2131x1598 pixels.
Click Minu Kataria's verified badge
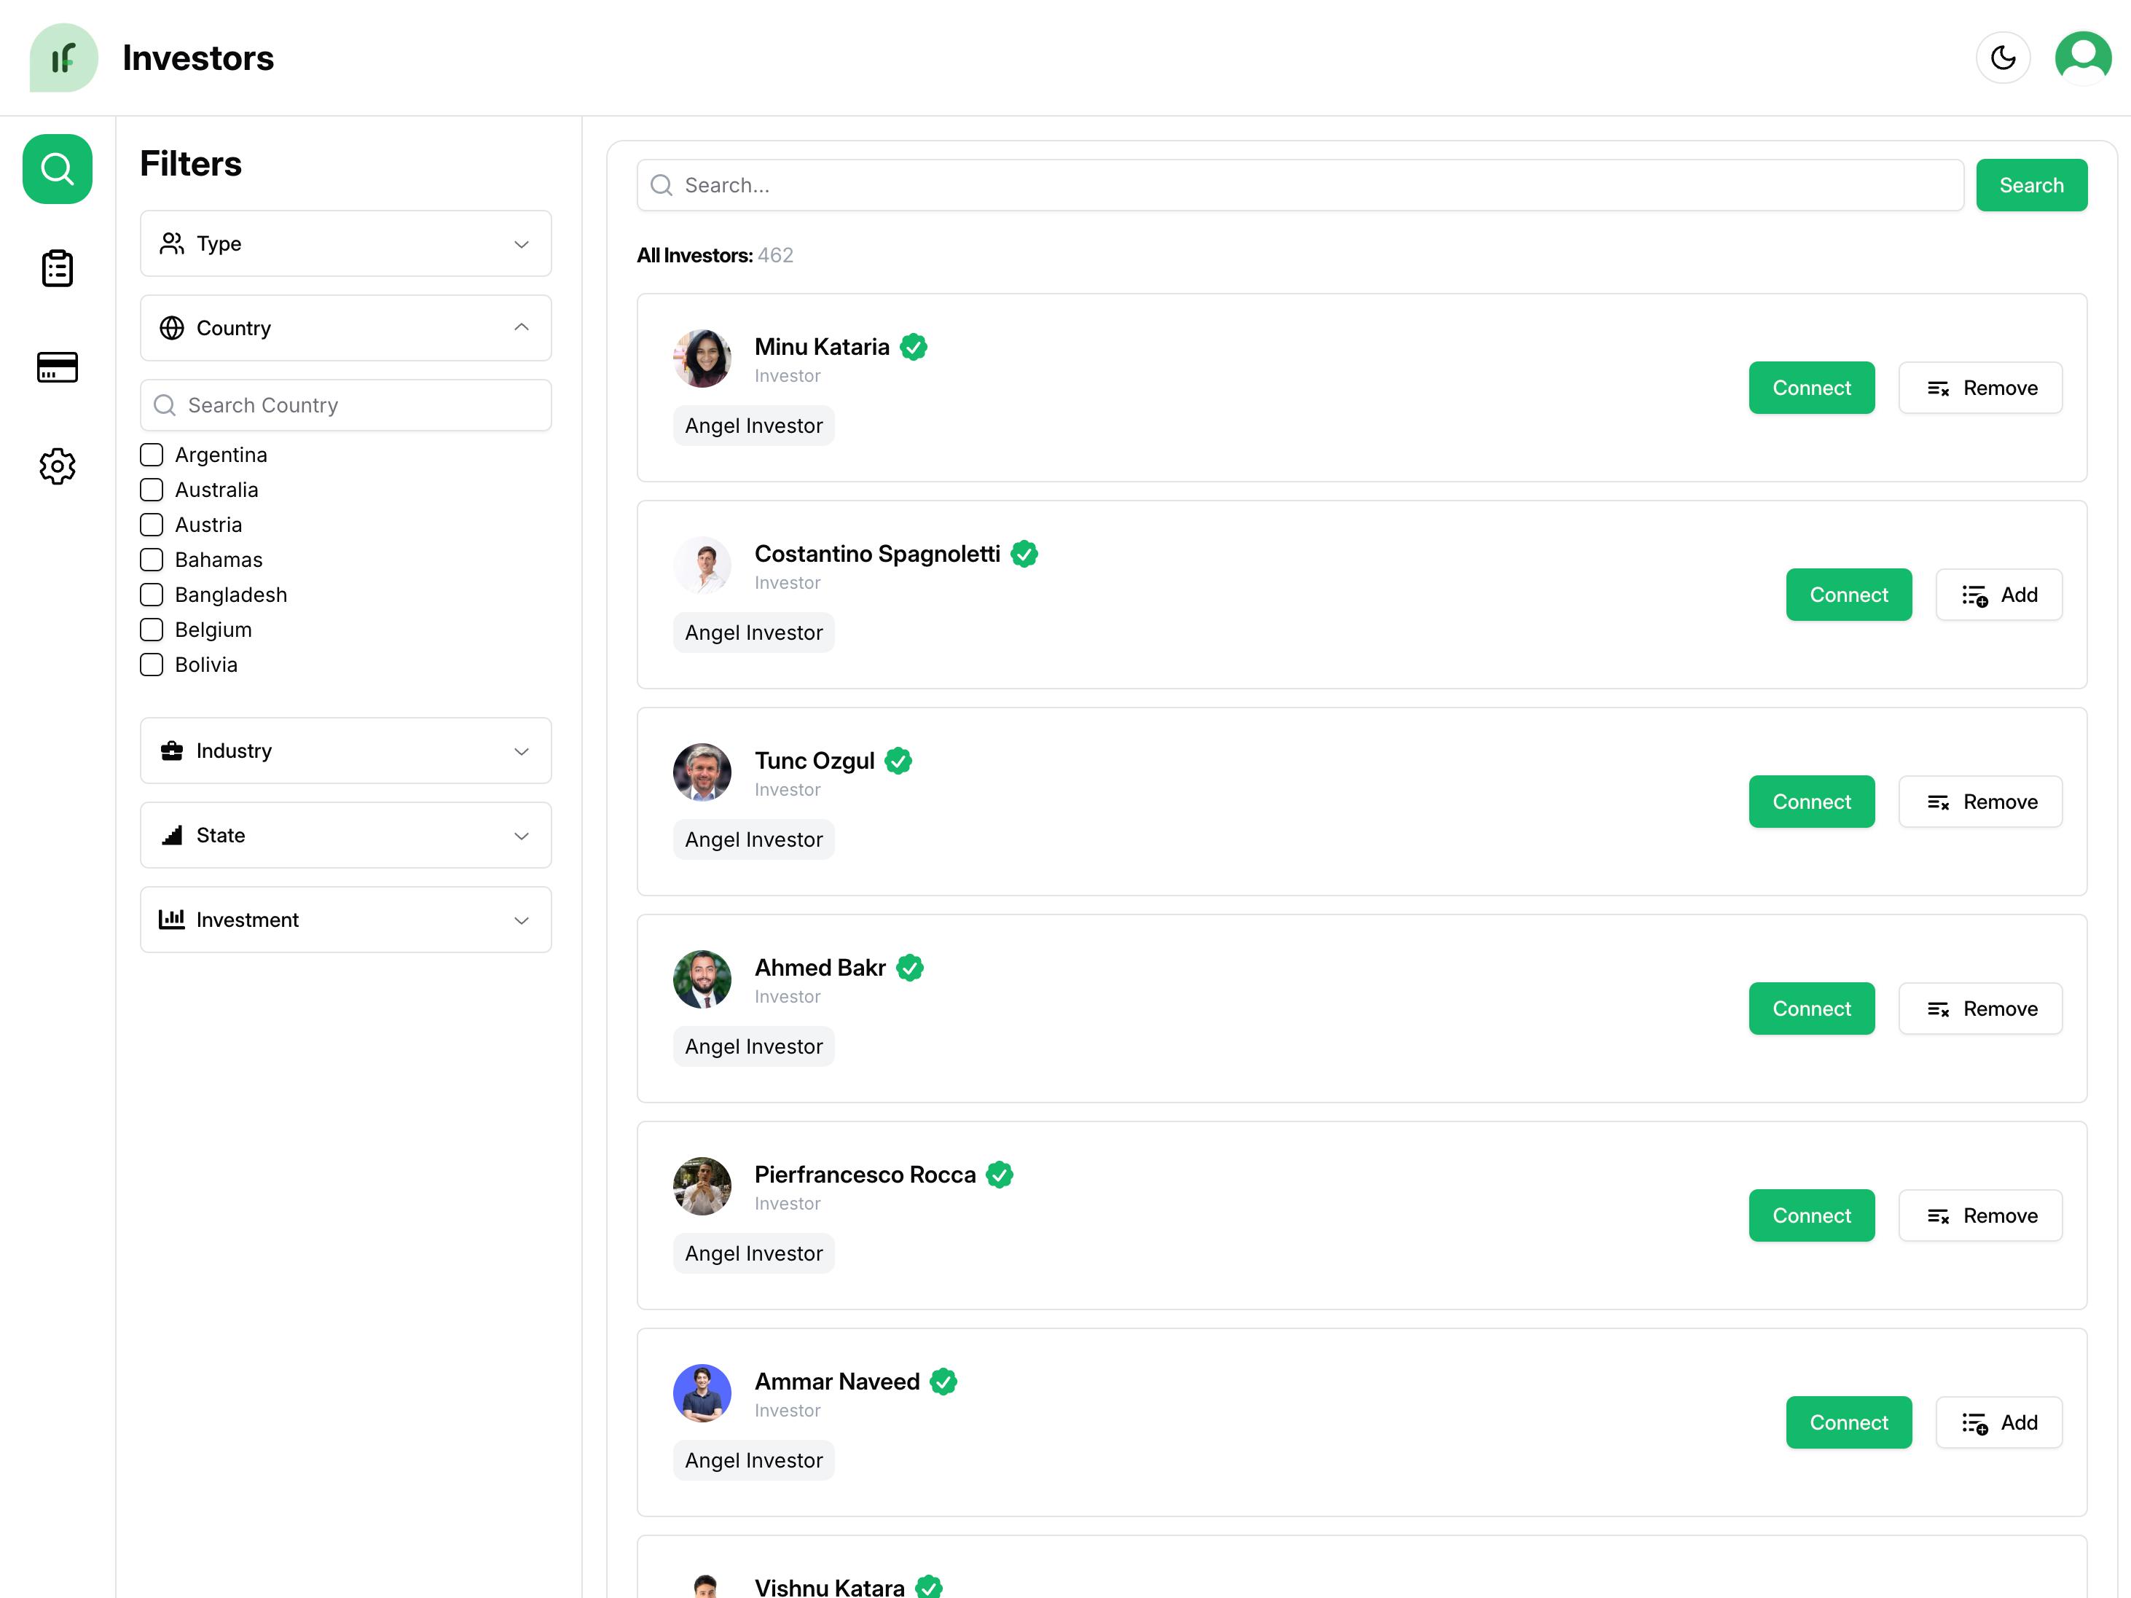pos(914,347)
